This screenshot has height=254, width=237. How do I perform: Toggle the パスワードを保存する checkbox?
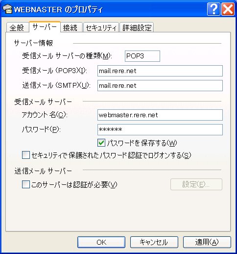coord(101,143)
